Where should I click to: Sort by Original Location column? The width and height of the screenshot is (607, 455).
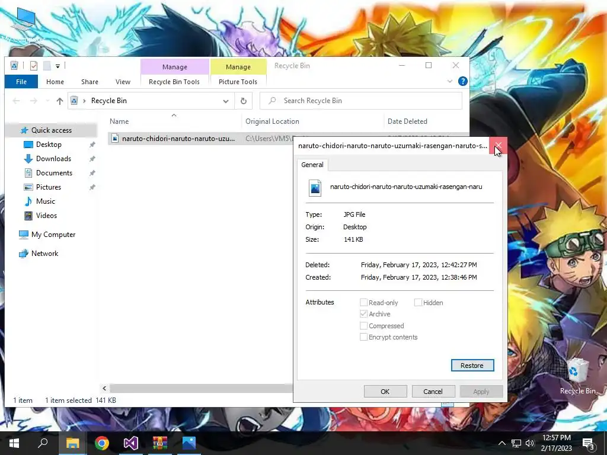pyautogui.click(x=272, y=121)
